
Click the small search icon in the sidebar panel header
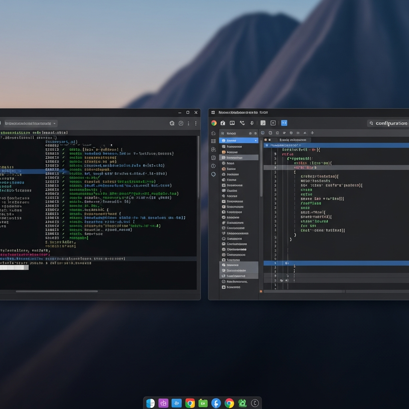click(x=250, y=133)
